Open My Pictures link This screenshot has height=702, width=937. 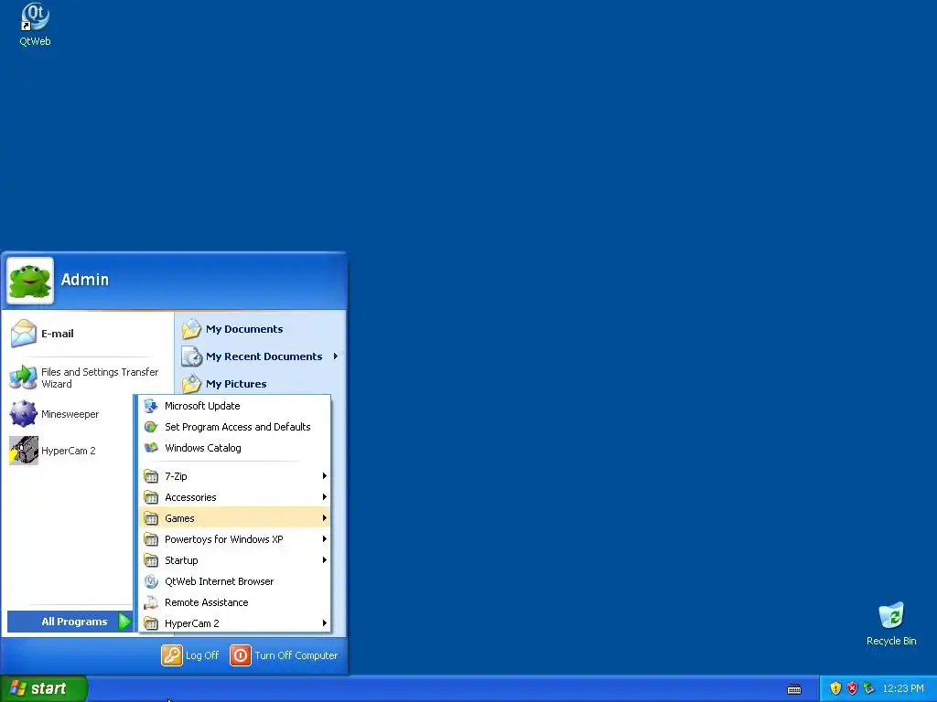coord(236,384)
